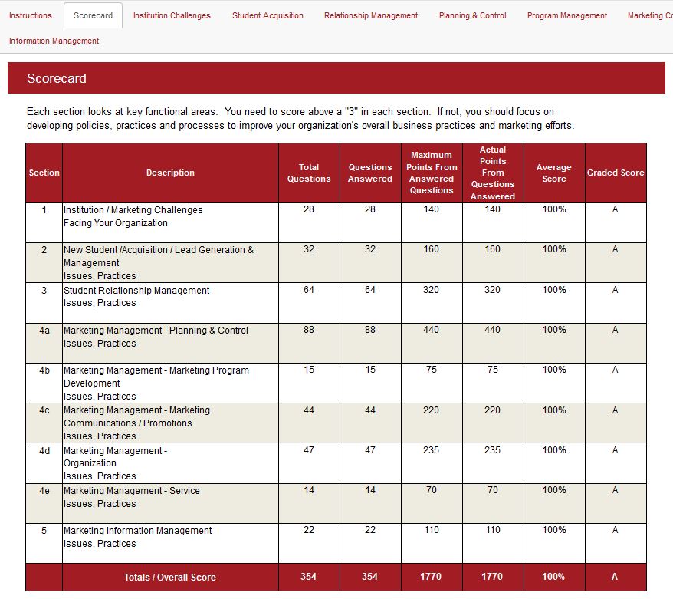Select the Scorecard tab
Viewport: 673px width, 599px height.
(x=94, y=15)
